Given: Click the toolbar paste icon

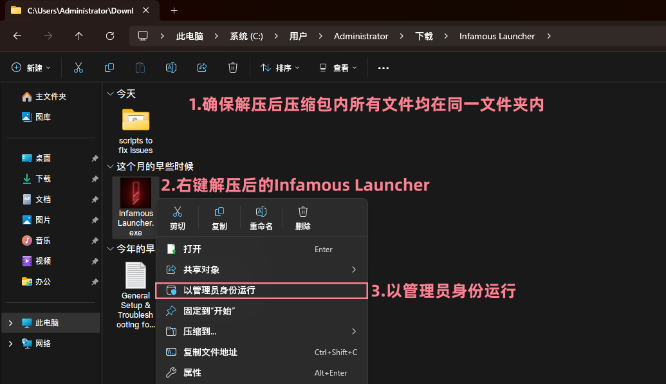Looking at the screenshot, I should pos(140,68).
